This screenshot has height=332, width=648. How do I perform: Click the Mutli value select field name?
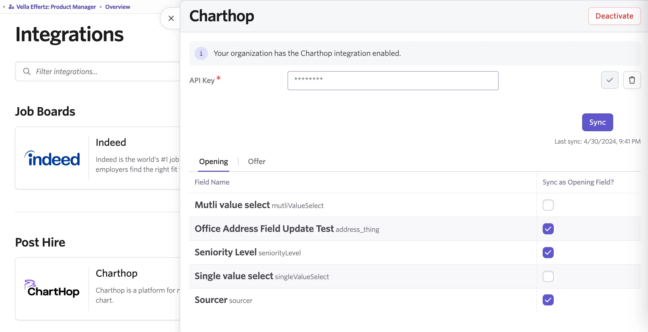[232, 205]
